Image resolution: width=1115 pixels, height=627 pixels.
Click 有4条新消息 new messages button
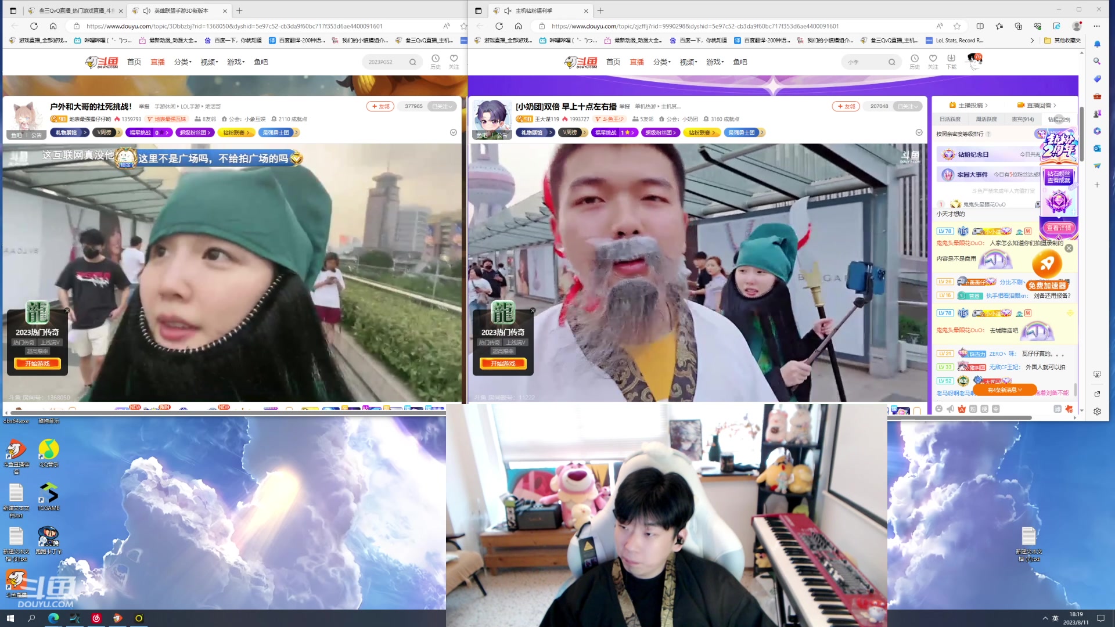click(x=1005, y=390)
